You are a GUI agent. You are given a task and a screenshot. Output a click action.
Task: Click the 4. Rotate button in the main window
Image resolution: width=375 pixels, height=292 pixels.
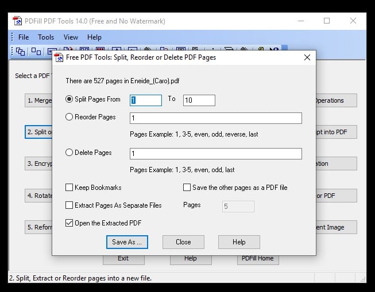pyautogui.click(x=38, y=196)
